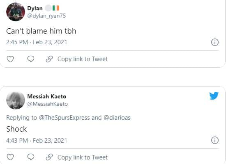Open the 2:45 PM Feb 23 timestamp
Image resolution: width=226 pixels, height=164 pixels.
(37, 42)
